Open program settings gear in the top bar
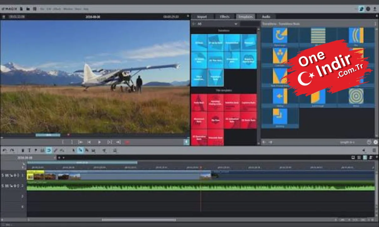 click(368, 9)
